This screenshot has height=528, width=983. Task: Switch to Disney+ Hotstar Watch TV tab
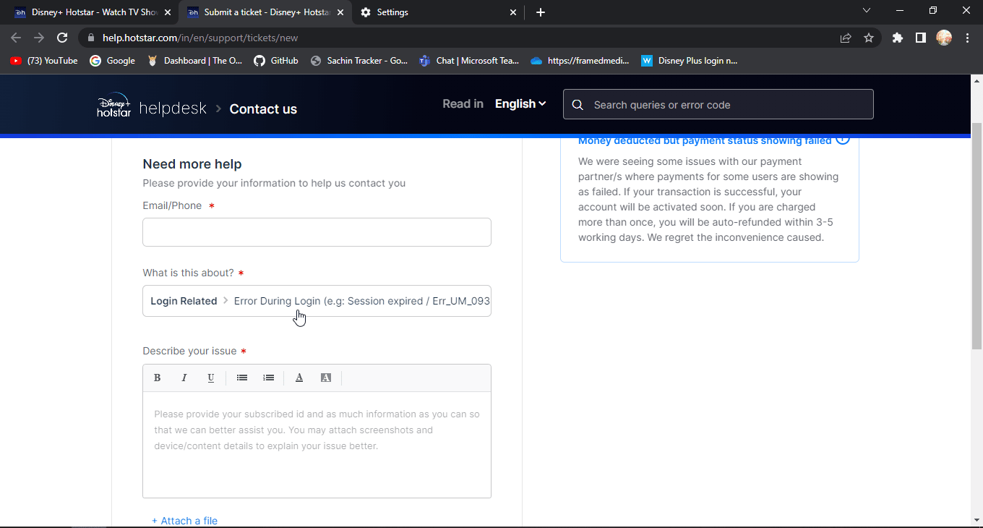[94, 12]
